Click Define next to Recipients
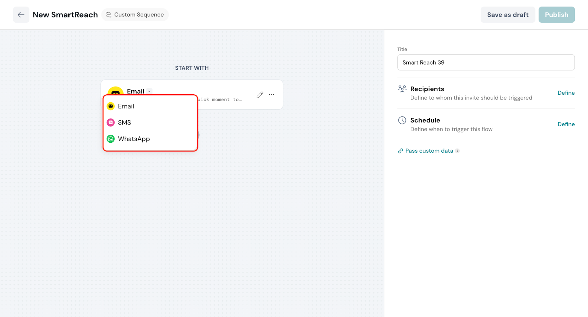The image size is (588, 317). tap(566, 93)
